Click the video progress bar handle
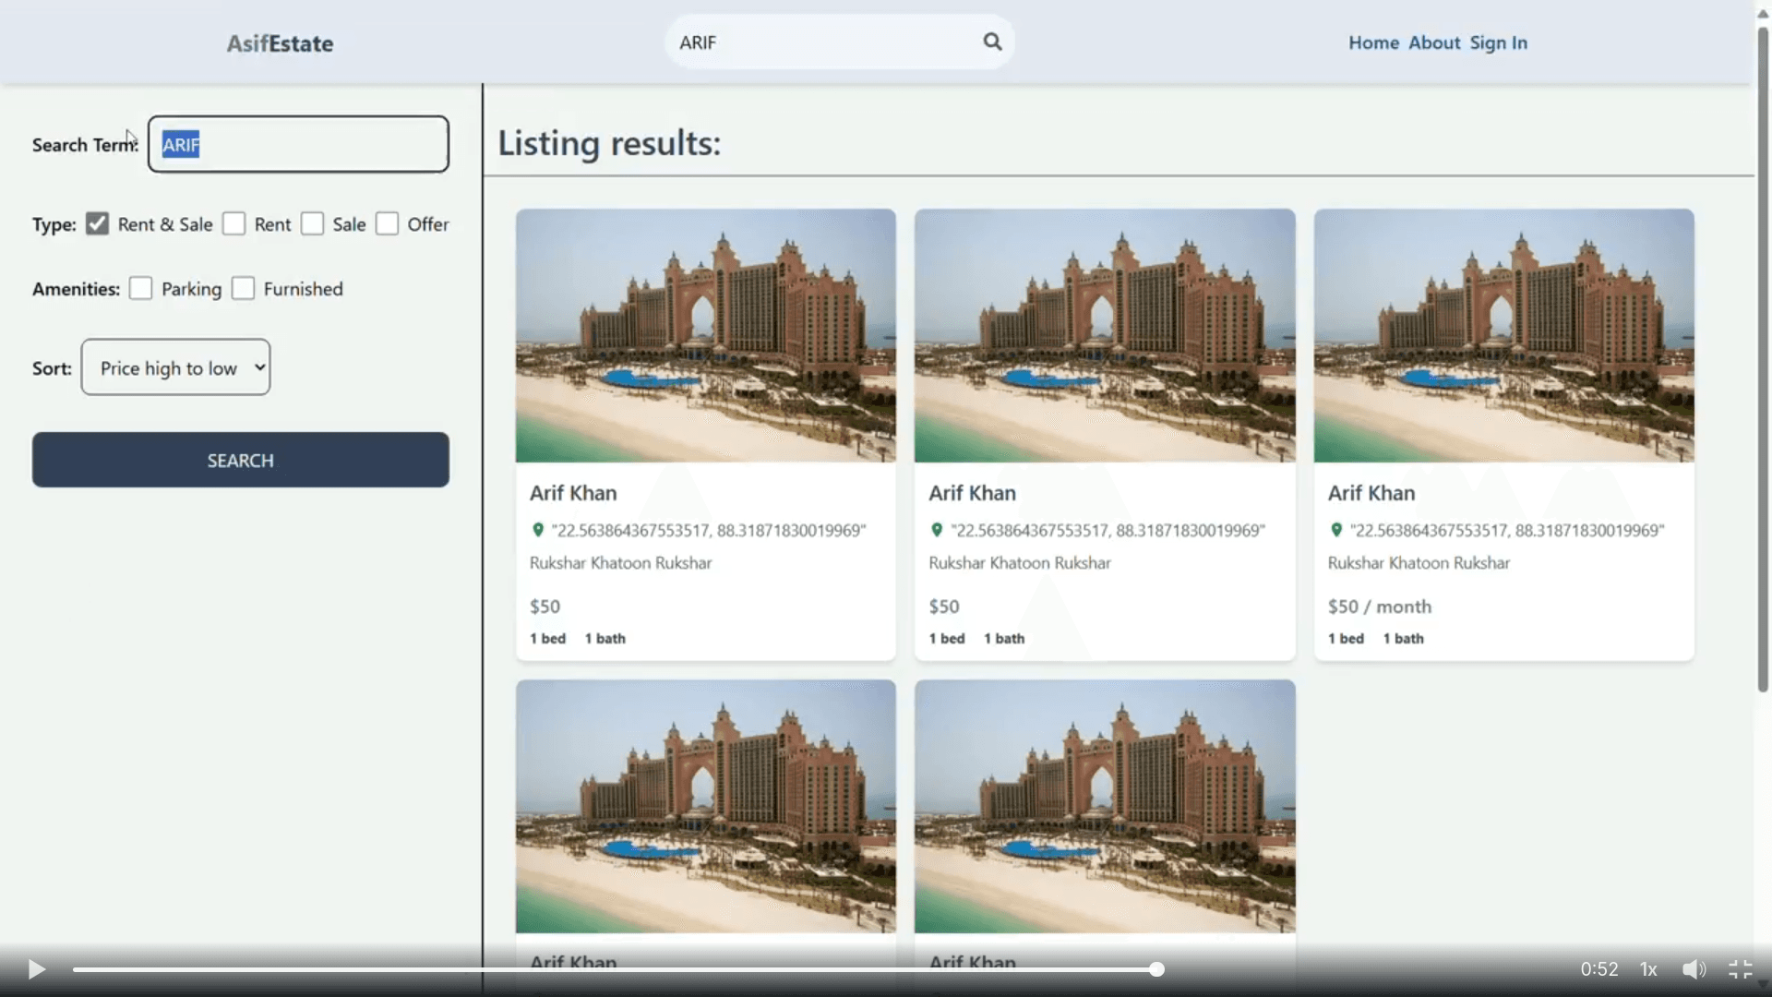1772x997 pixels. pyautogui.click(x=1156, y=969)
